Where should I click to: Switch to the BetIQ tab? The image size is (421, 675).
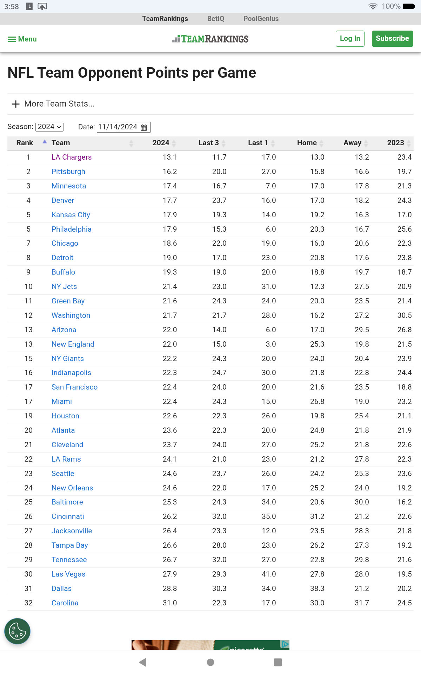215,19
